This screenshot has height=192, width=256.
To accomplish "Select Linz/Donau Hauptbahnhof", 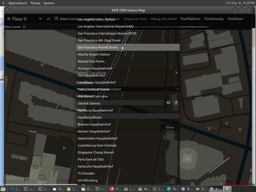I will 128,82.
